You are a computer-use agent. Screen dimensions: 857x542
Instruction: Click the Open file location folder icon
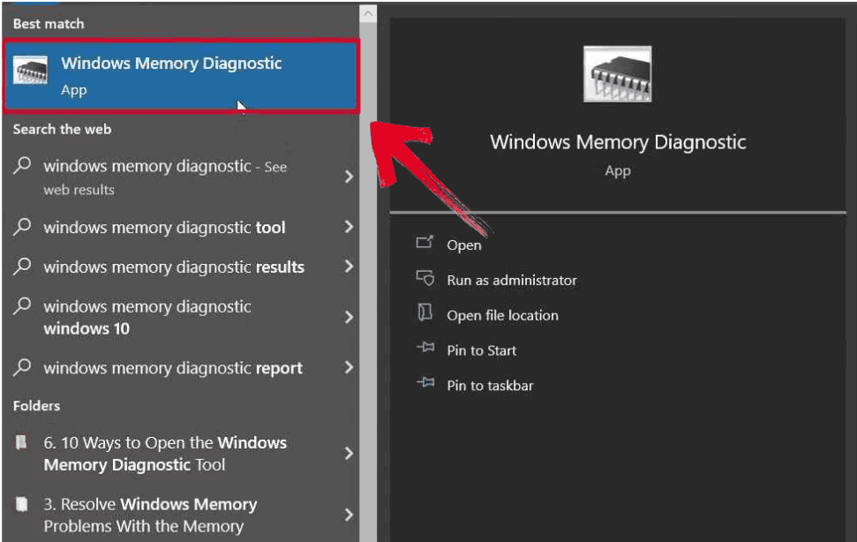[x=425, y=312]
